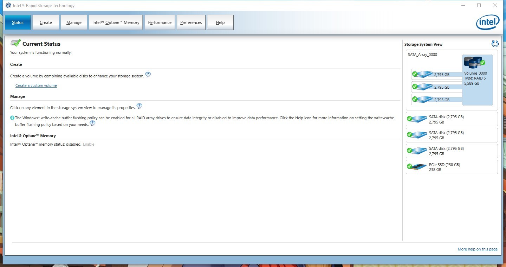Click the Type: RAID 5 text
Screen dimensions: 506x267
click(475, 78)
